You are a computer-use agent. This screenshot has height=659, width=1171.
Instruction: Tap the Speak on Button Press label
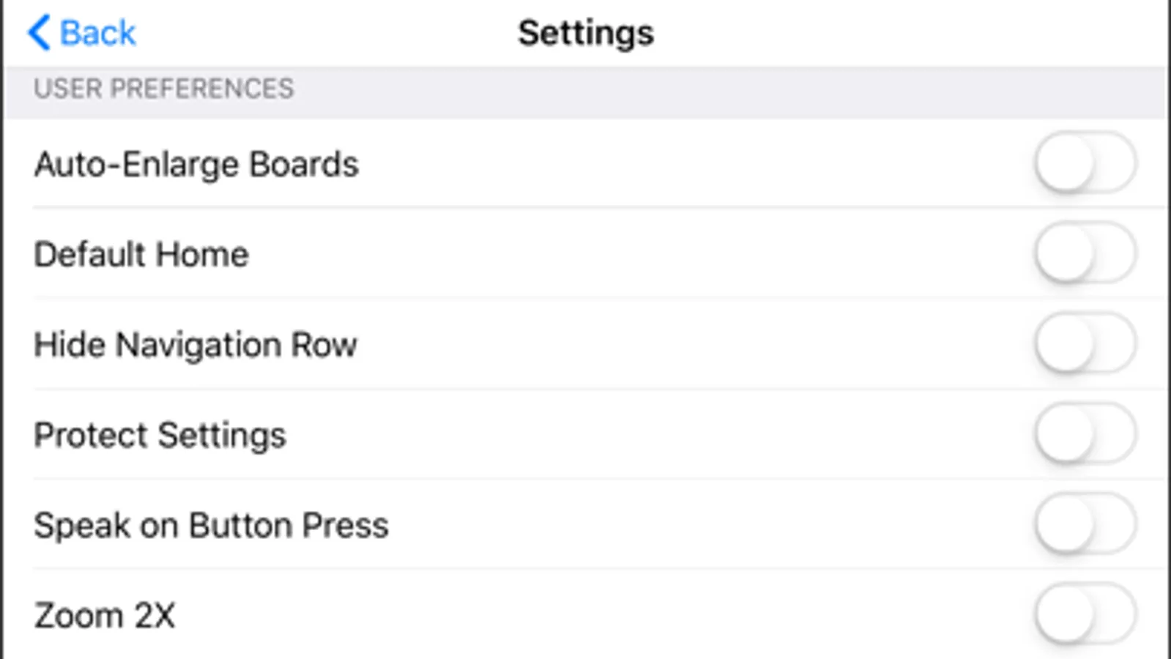click(211, 525)
